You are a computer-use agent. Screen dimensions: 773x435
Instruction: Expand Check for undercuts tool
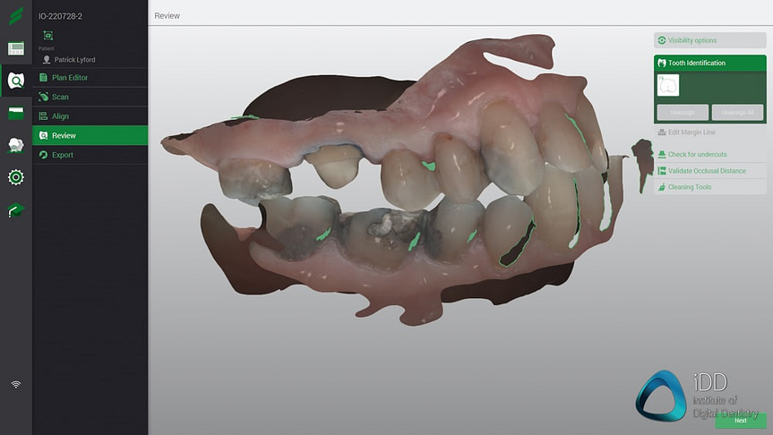point(697,154)
